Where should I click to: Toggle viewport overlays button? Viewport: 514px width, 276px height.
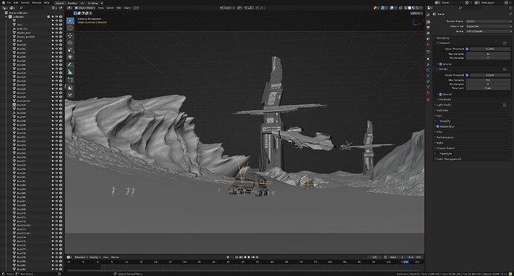(391, 7)
